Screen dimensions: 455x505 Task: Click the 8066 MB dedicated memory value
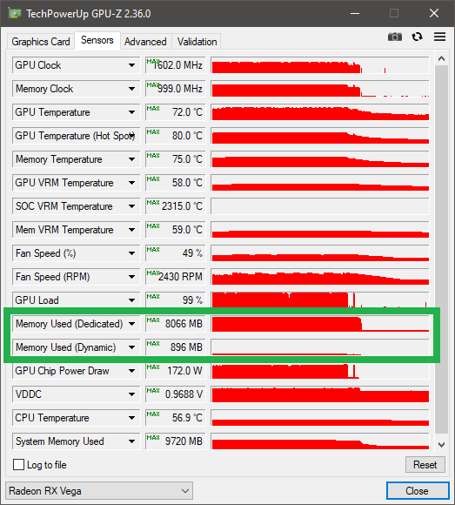176,324
